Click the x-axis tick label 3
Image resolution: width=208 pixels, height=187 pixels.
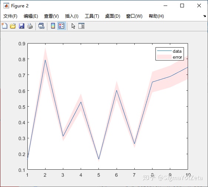point(63,175)
